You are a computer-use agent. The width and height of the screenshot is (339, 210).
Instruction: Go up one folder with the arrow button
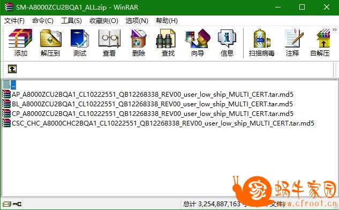point(12,69)
